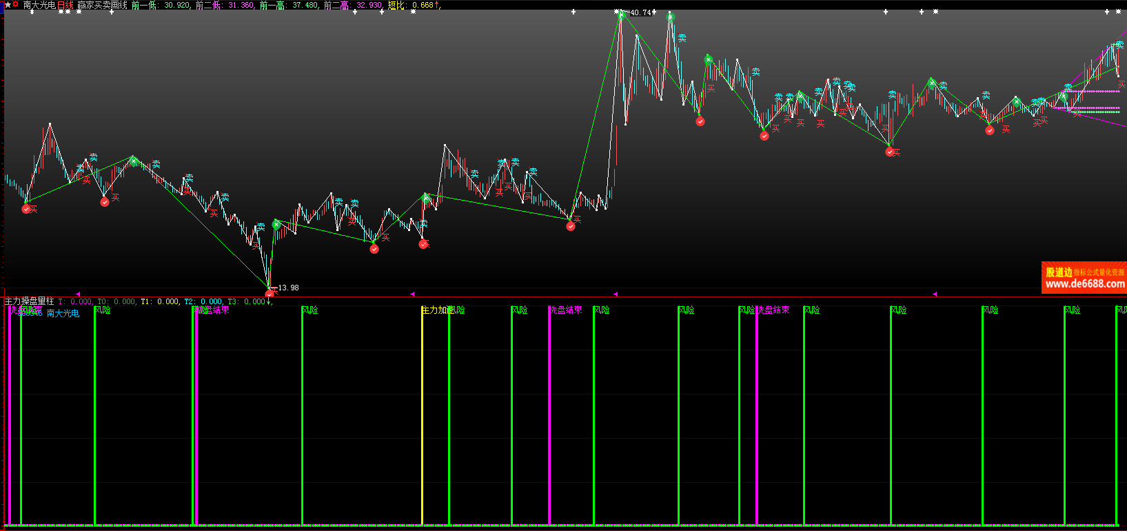This screenshot has width=1127, height=531.
Task: Click the 40.74 highest price label
Action: coord(640,12)
